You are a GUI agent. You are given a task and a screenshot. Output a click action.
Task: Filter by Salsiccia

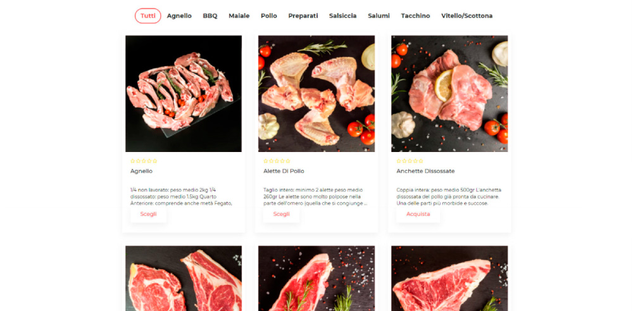pyautogui.click(x=342, y=16)
